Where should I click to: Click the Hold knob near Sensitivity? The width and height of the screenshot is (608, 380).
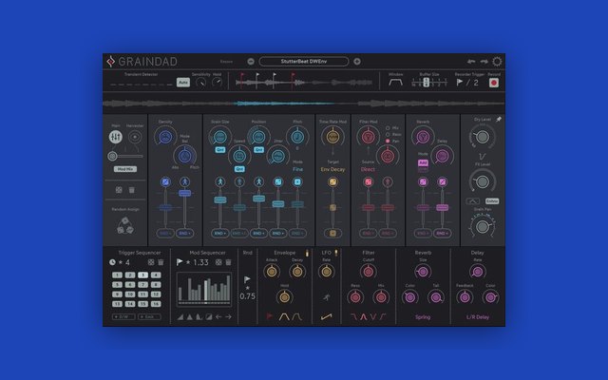click(x=218, y=83)
